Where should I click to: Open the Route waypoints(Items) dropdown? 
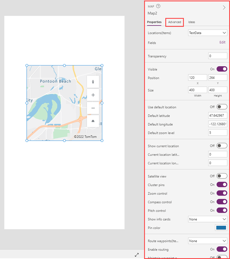tap(207, 241)
